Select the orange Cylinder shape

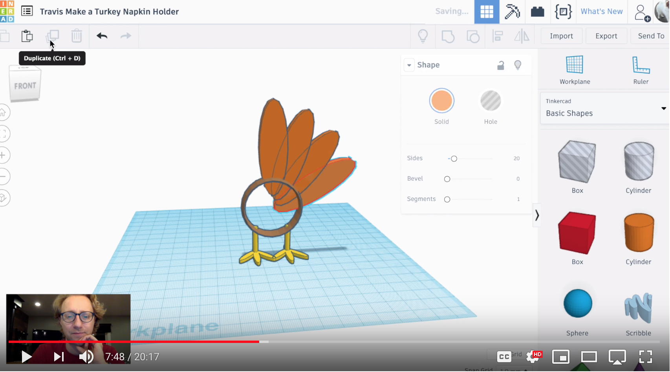point(638,233)
